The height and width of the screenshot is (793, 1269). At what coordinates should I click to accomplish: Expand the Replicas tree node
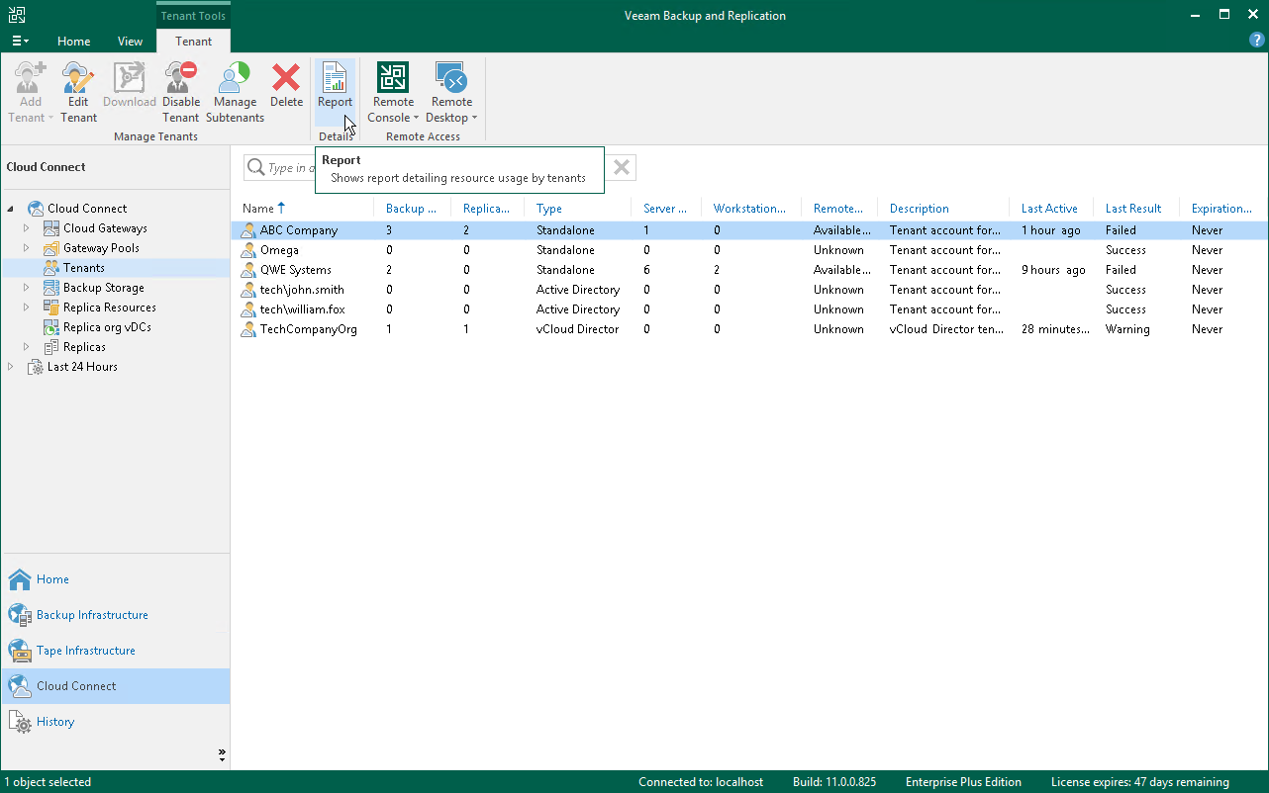(27, 347)
